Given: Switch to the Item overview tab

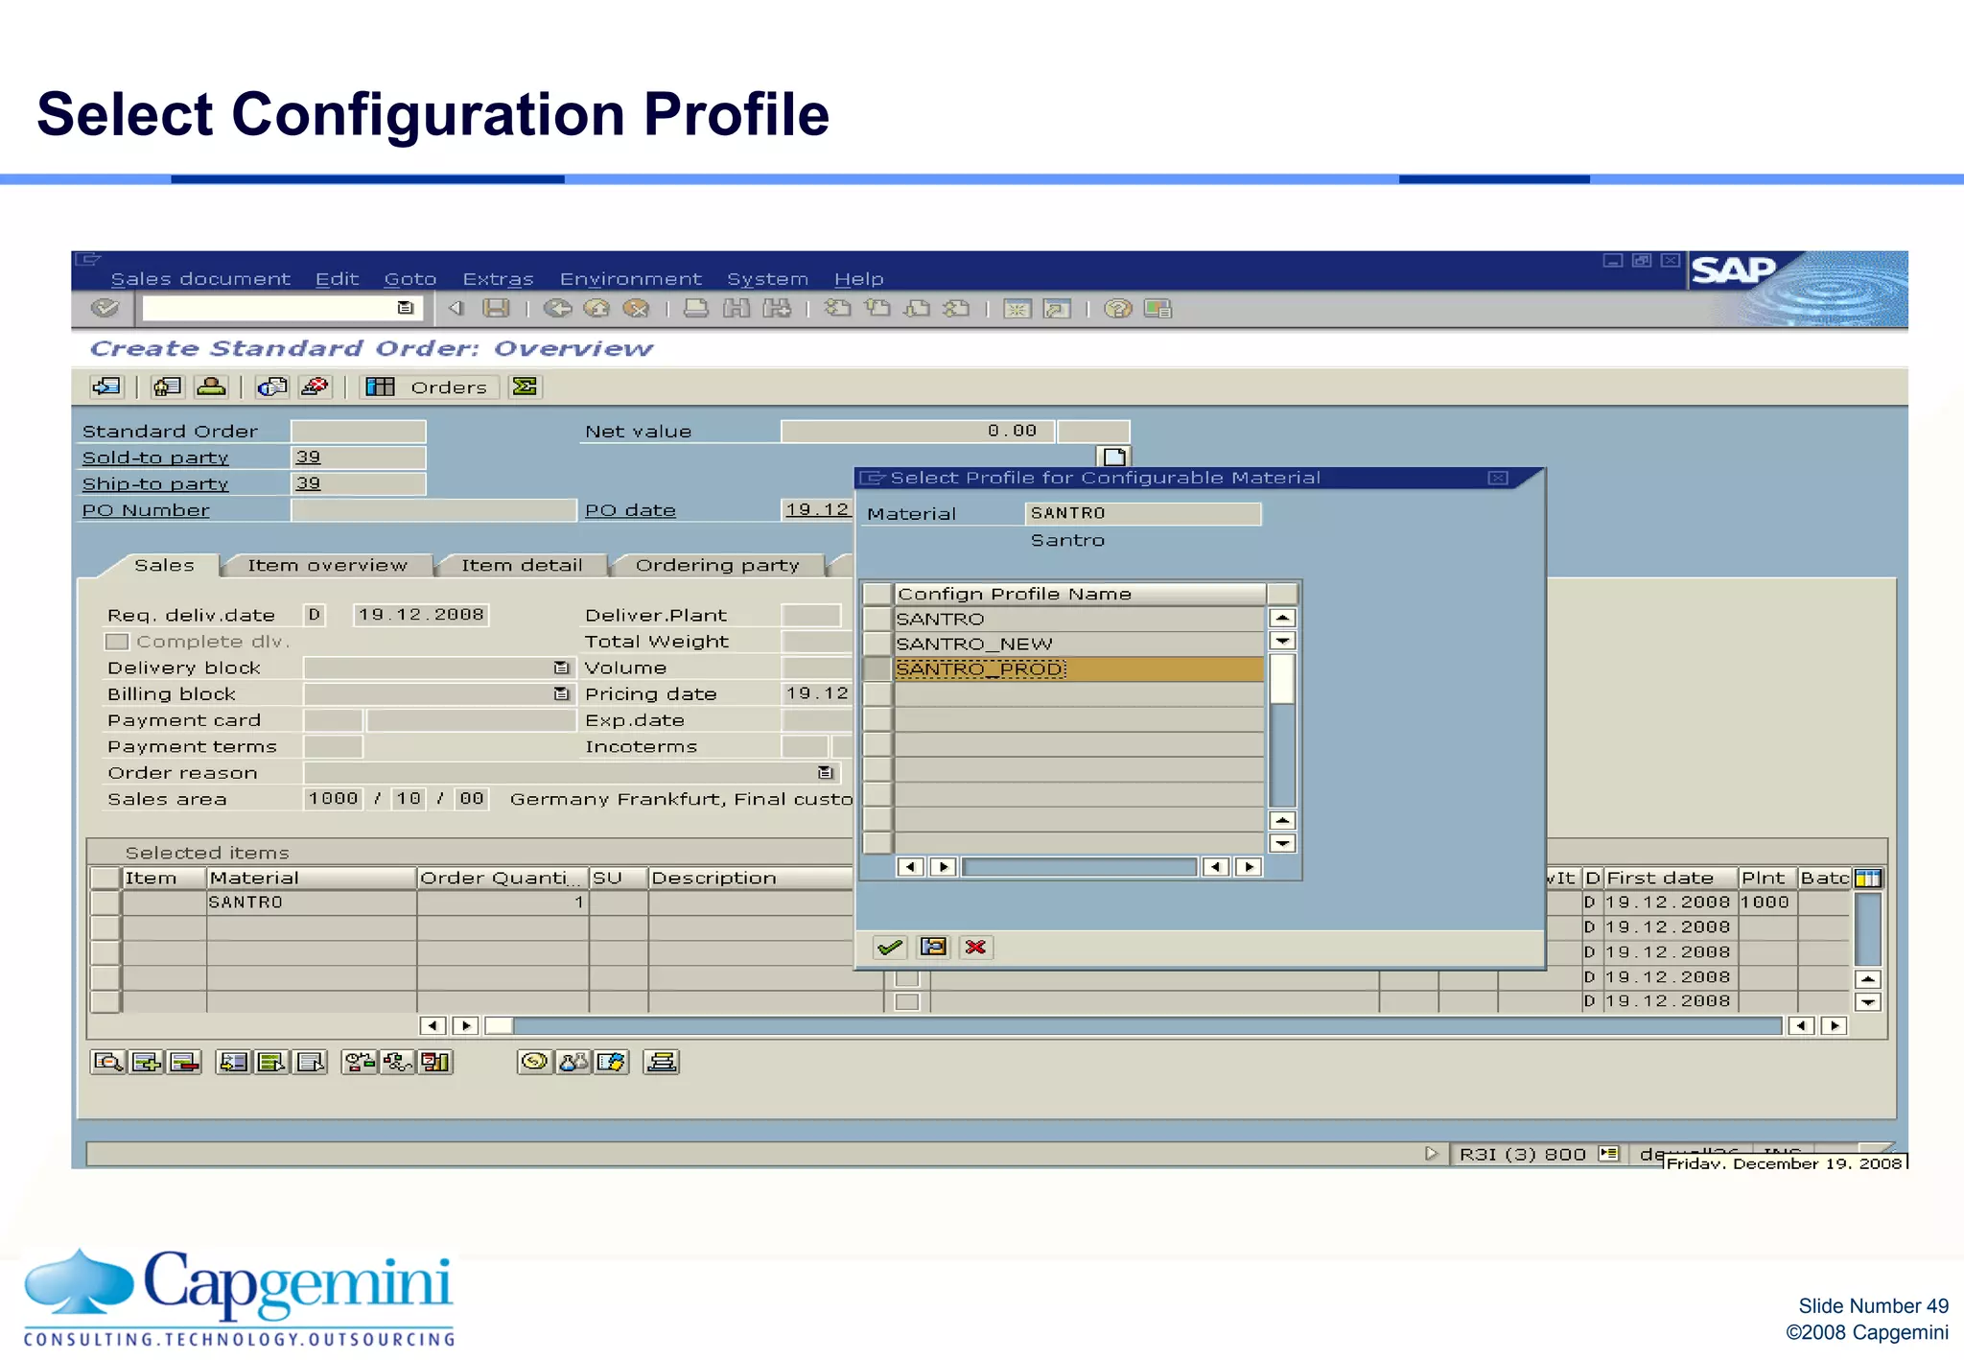Looking at the screenshot, I should point(327,565).
